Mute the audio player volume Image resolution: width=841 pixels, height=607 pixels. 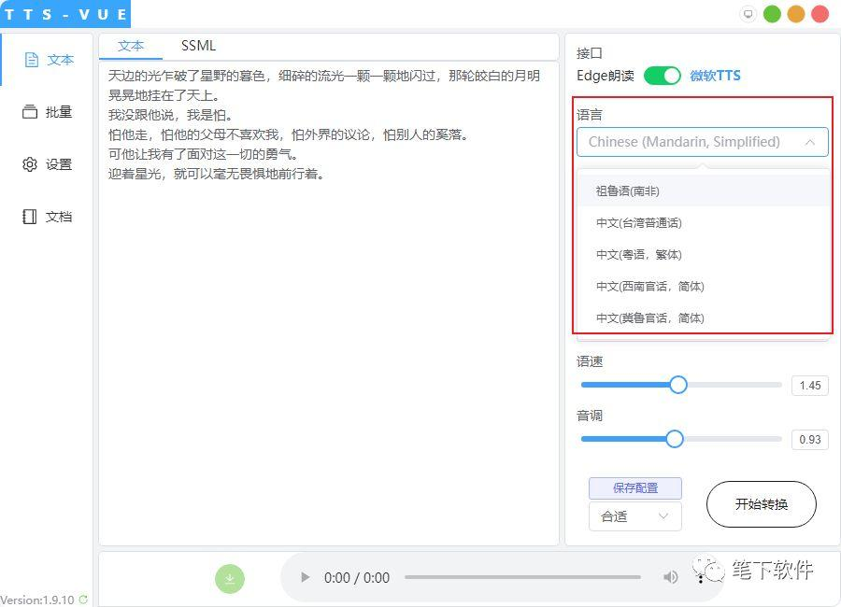click(x=670, y=577)
